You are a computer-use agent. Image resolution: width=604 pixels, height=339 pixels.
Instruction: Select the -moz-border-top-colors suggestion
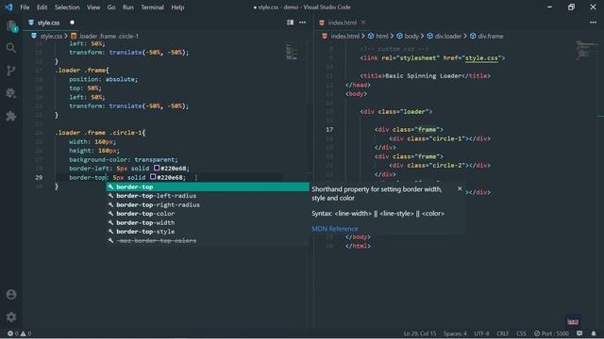tap(208, 241)
